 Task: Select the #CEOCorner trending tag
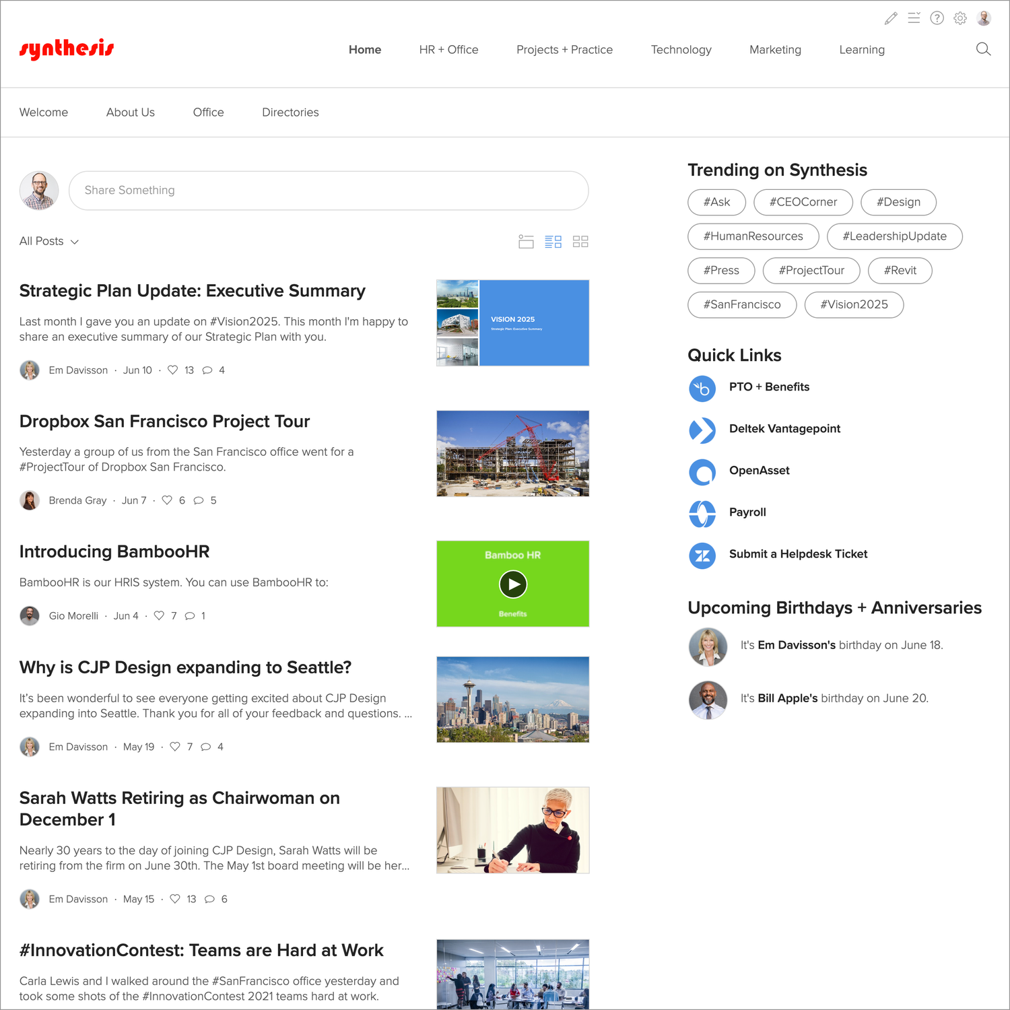tap(803, 202)
